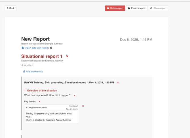190x138 pixels.
Task: Click the 'What has happened?' question text
Action: pos(47,95)
